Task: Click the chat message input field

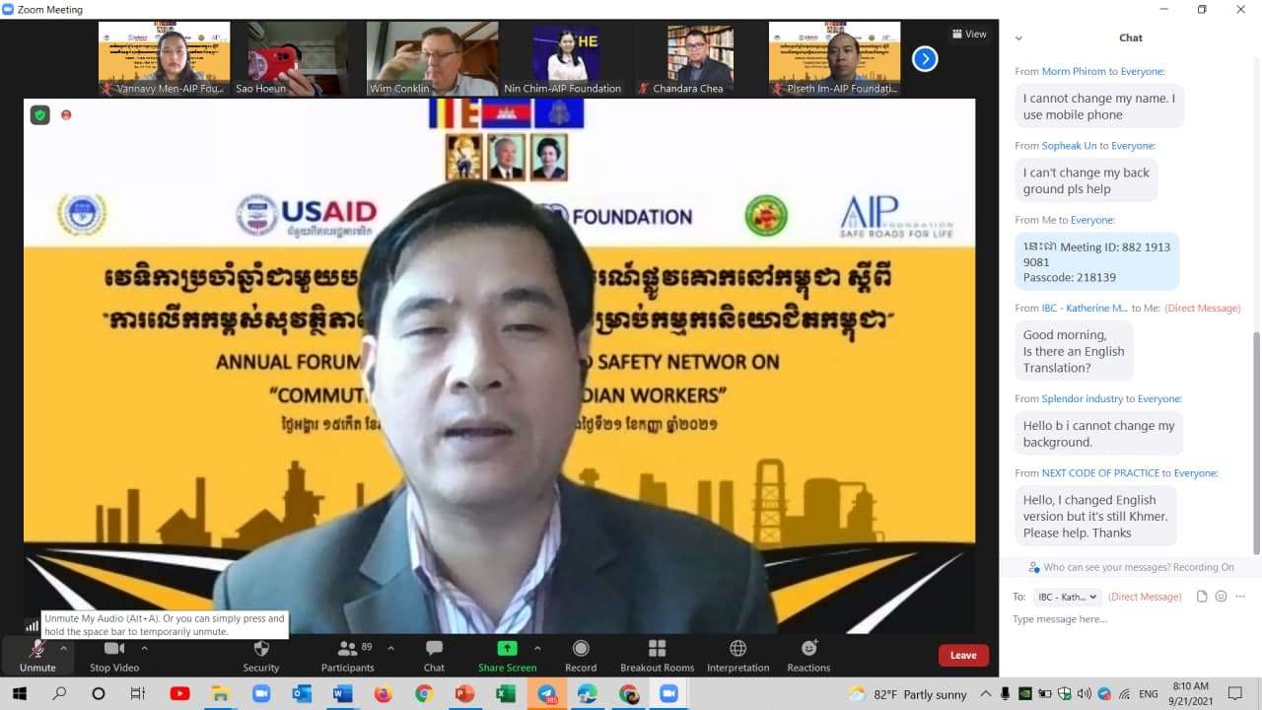Action: (1124, 620)
